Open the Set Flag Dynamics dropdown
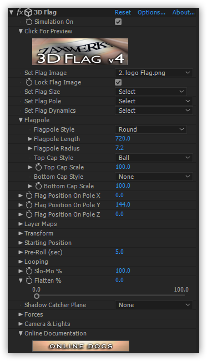 [x=154, y=111]
